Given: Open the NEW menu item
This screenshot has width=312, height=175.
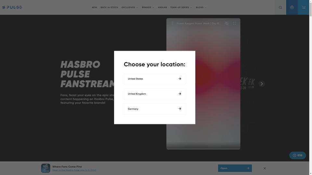Looking at the screenshot, I should tap(94, 7).
